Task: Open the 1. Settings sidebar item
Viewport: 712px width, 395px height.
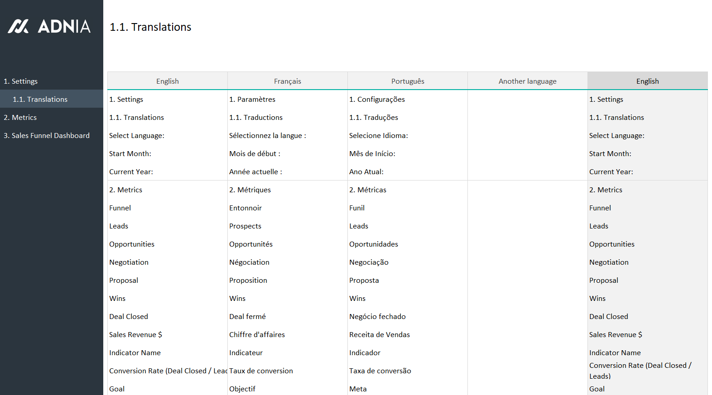Action: point(21,81)
